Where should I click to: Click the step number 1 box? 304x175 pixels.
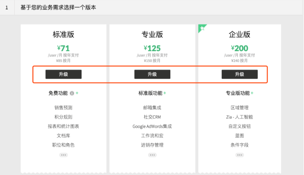pos(7,7)
